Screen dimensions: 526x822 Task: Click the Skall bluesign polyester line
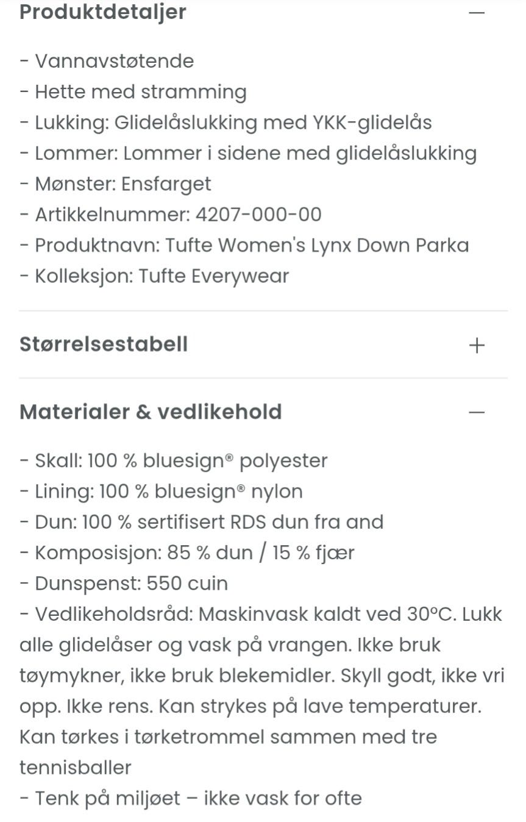174,461
